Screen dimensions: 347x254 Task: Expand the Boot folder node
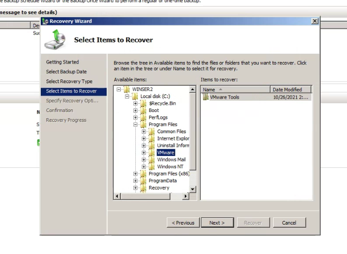click(x=135, y=110)
